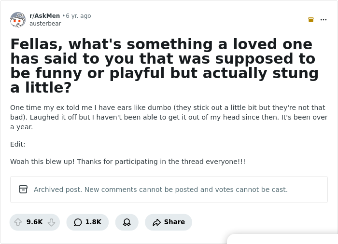This screenshot has height=244, width=338.
Task: Click the "6 yr. ago" timestamp
Action: (x=78, y=16)
